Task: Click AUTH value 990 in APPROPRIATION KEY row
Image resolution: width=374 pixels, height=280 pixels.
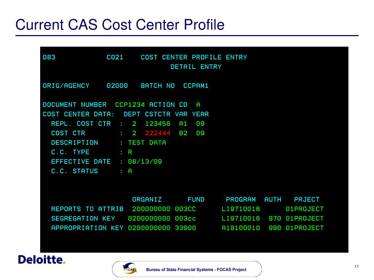Action: click(x=275, y=228)
